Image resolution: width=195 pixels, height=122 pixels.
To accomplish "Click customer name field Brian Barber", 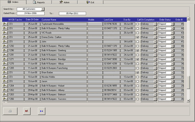I will 64,73.
